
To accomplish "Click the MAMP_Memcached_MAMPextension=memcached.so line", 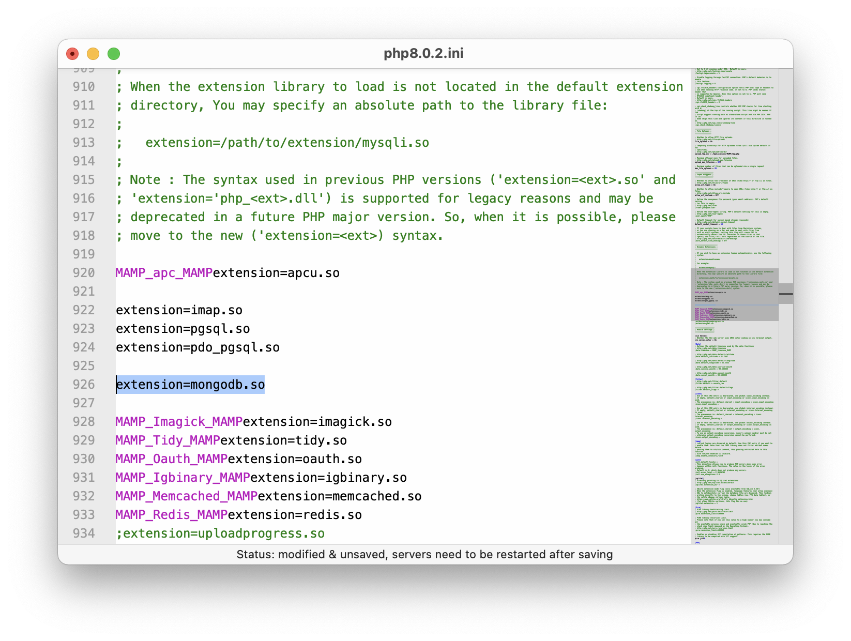I will (268, 496).
